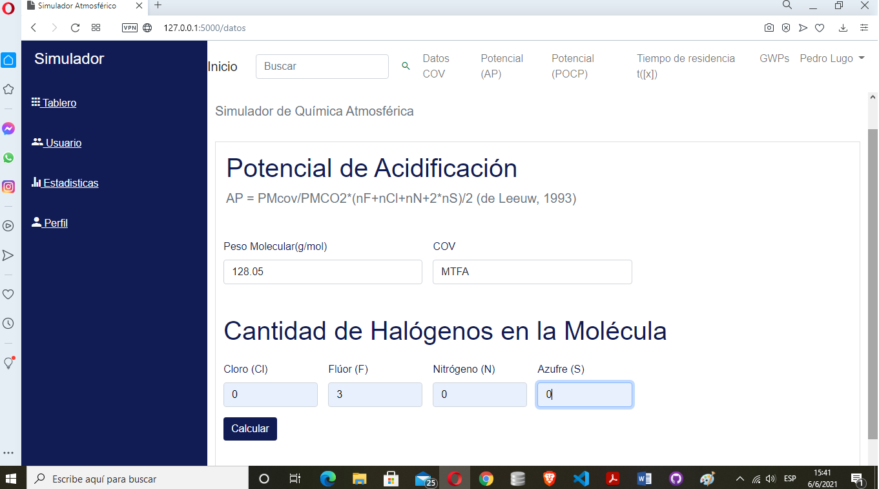Expand the Pedro Lugo user dropdown
The image size is (879, 489).
(832, 58)
